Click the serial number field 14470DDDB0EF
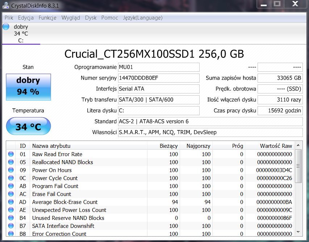This screenshot has height=242, width=309. tap(159, 78)
